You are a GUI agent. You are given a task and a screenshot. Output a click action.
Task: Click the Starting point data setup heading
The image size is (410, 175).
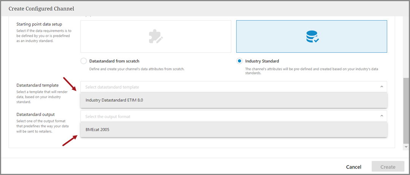pyautogui.click(x=39, y=24)
